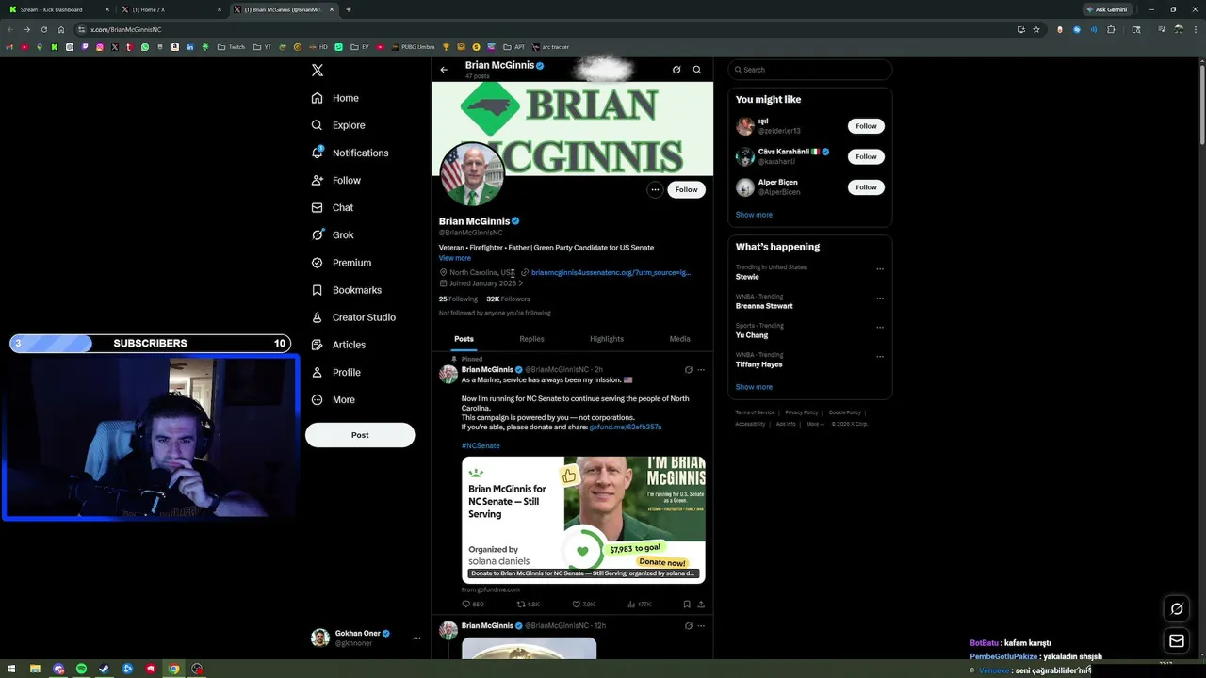1206x678 pixels.
Task: Go to Articles in the sidebar
Action: [338, 345]
